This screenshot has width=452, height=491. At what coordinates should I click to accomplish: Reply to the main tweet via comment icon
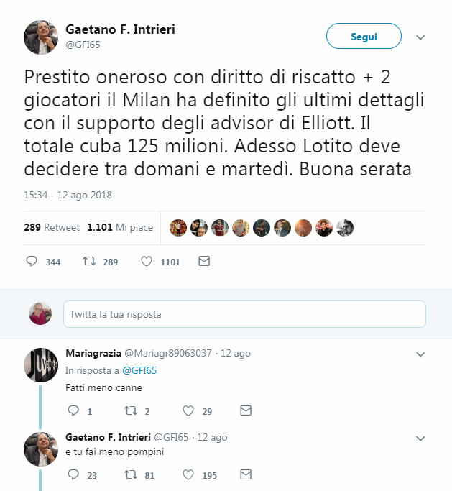[x=32, y=262]
